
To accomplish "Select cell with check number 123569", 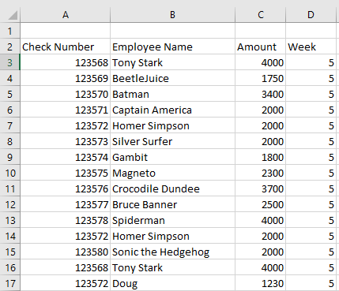I will click(x=66, y=78).
